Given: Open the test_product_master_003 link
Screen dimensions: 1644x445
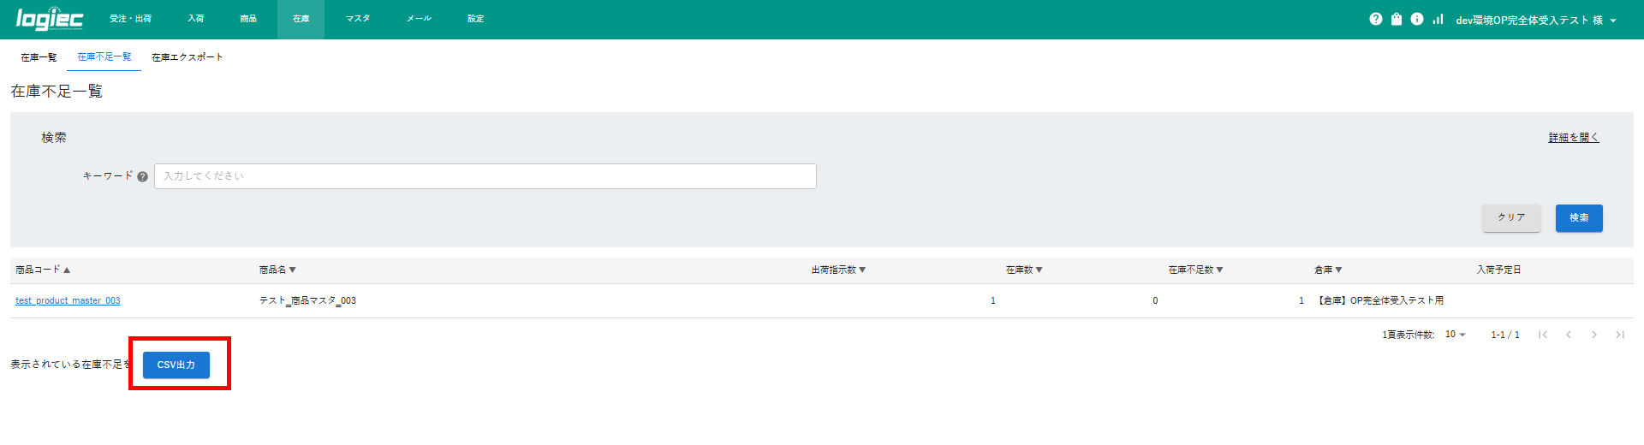Looking at the screenshot, I should (x=68, y=301).
